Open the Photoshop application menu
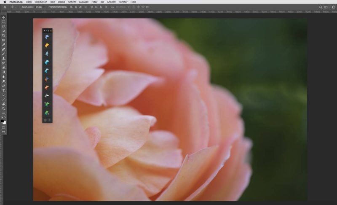337x205 pixels. [16, 2]
